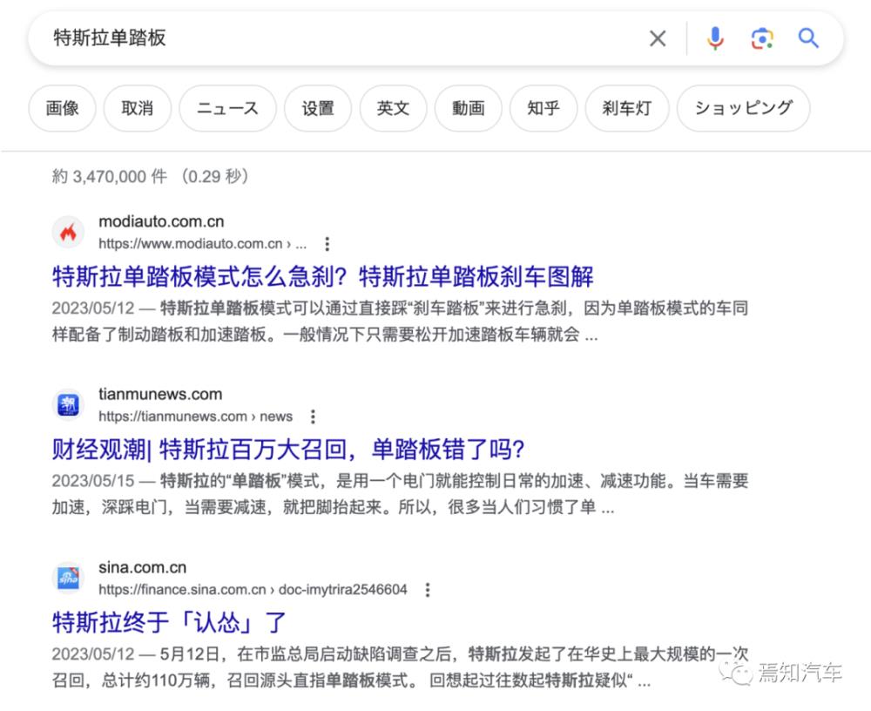This screenshot has height=711, width=871.
Task: Switch to the ニュース filter chip
Action: pos(227,108)
